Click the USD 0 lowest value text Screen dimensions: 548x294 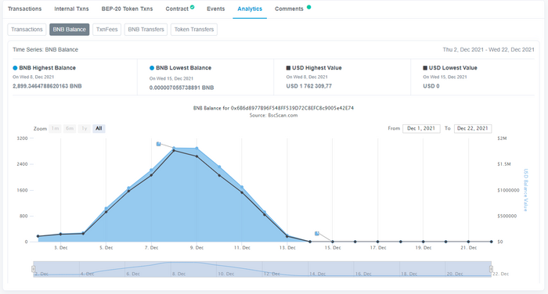click(x=431, y=86)
